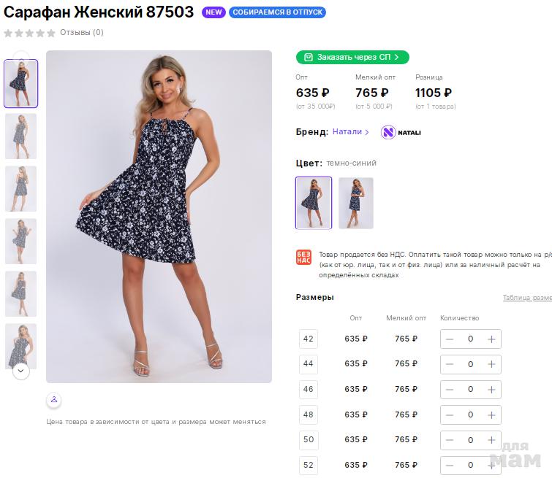The image size is (552, 478).
Task: Open the 'Заказать через СП' button
Action: coord(352,57)
